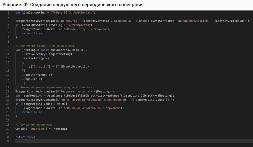
Task: Click 'Newtonsoft.Json.Linq.JObject' on line 21
Action: pyautogui.click(x=129, y=95)
